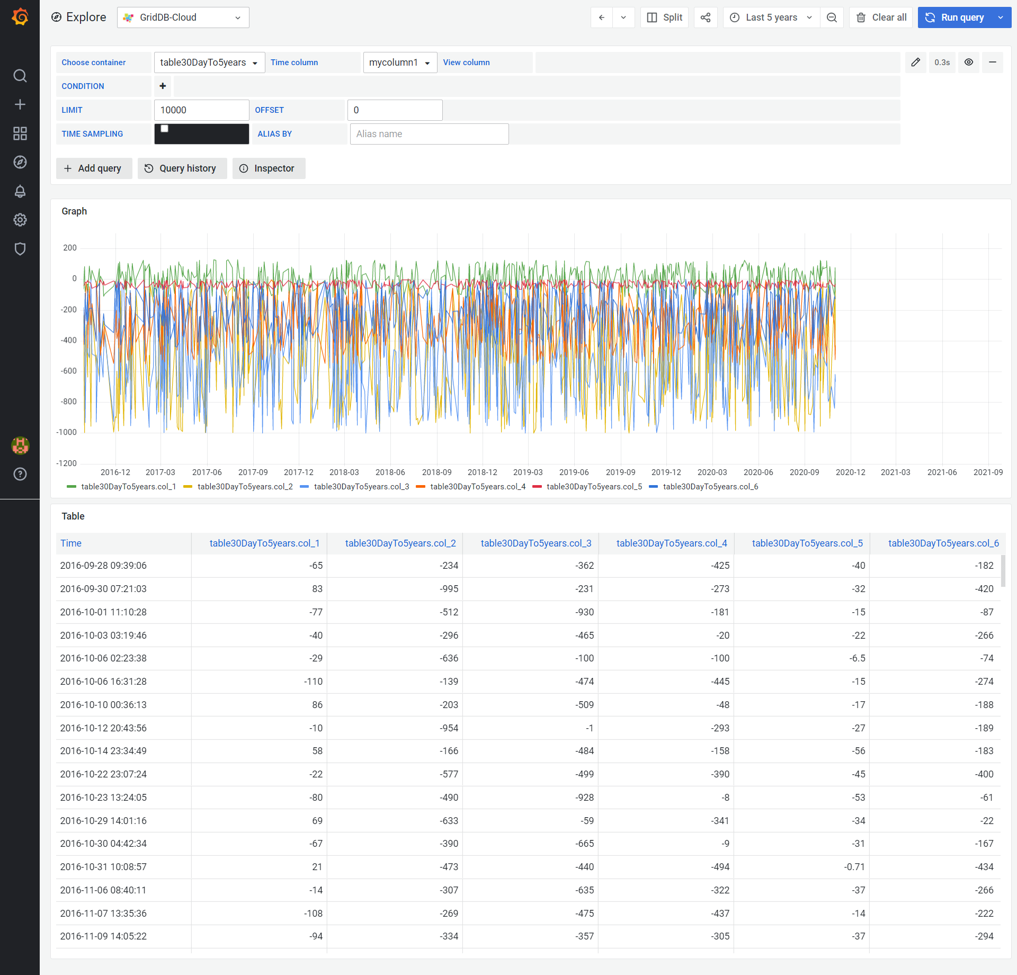Open the Last 5 years time picker

pyautogui.click(x=771, y=17)
